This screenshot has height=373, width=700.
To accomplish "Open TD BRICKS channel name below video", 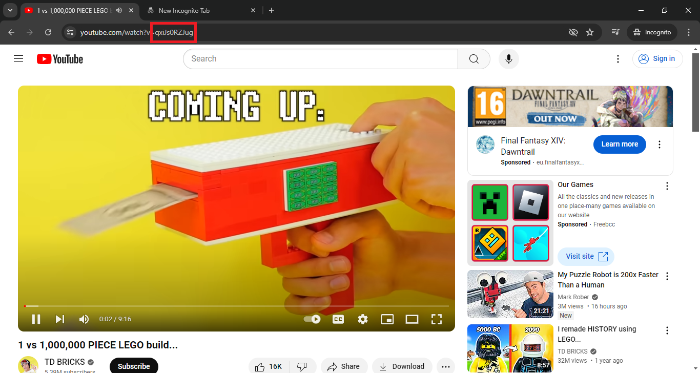I will point(65,362).
